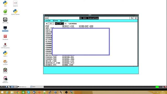Select the PIF directory entry
The width and height of the screenshot is (167, 94).
47,26
